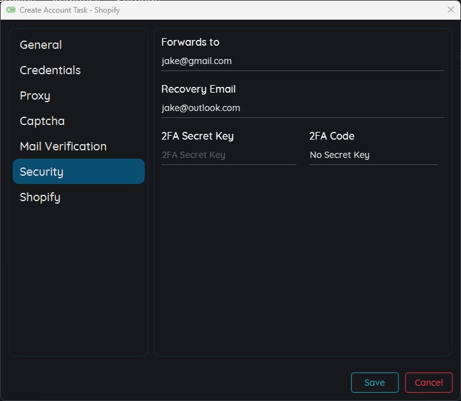Click the "Recovery Email" label text
The width and height of the screenshot is (461, 401).
(198, 89)
